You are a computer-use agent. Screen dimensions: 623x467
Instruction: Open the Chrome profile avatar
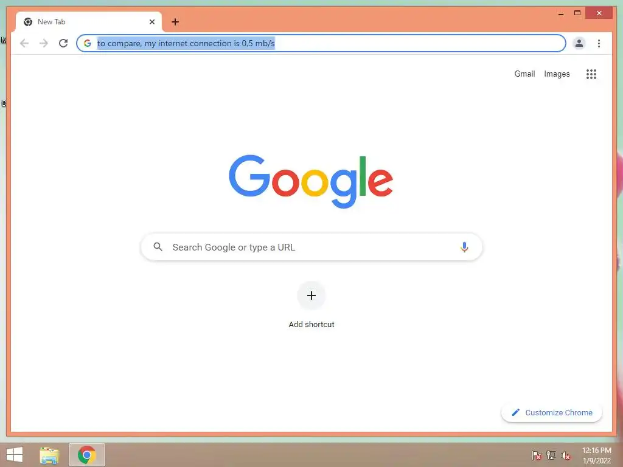579,43
